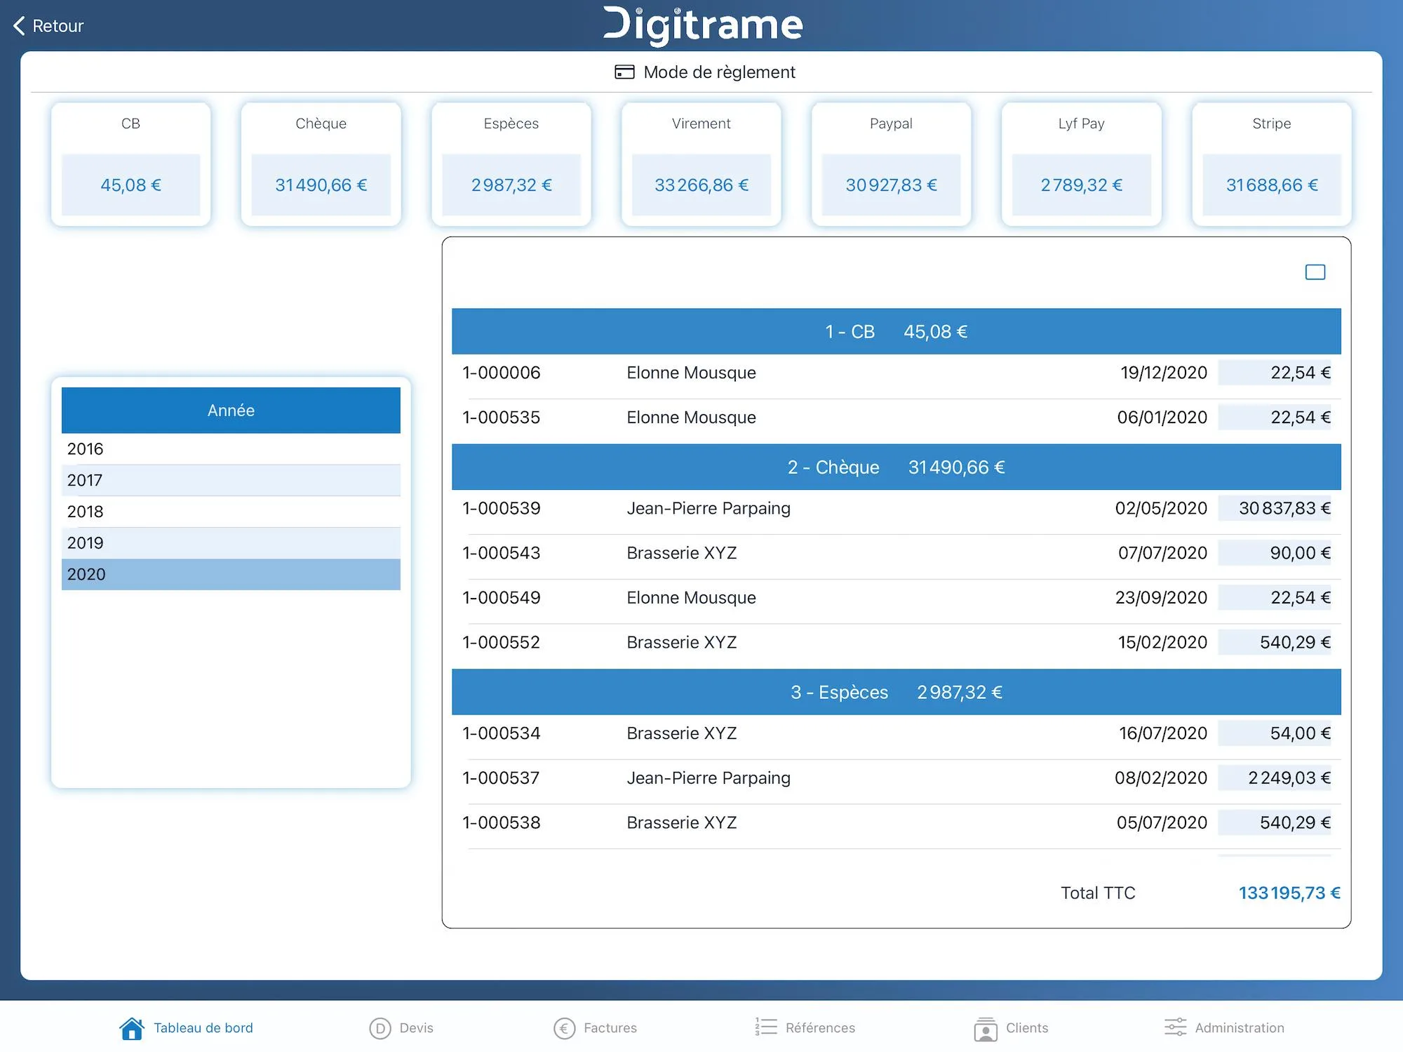Select year 2019 in the Année list
1403x1052 pixels.
[231, 543]
